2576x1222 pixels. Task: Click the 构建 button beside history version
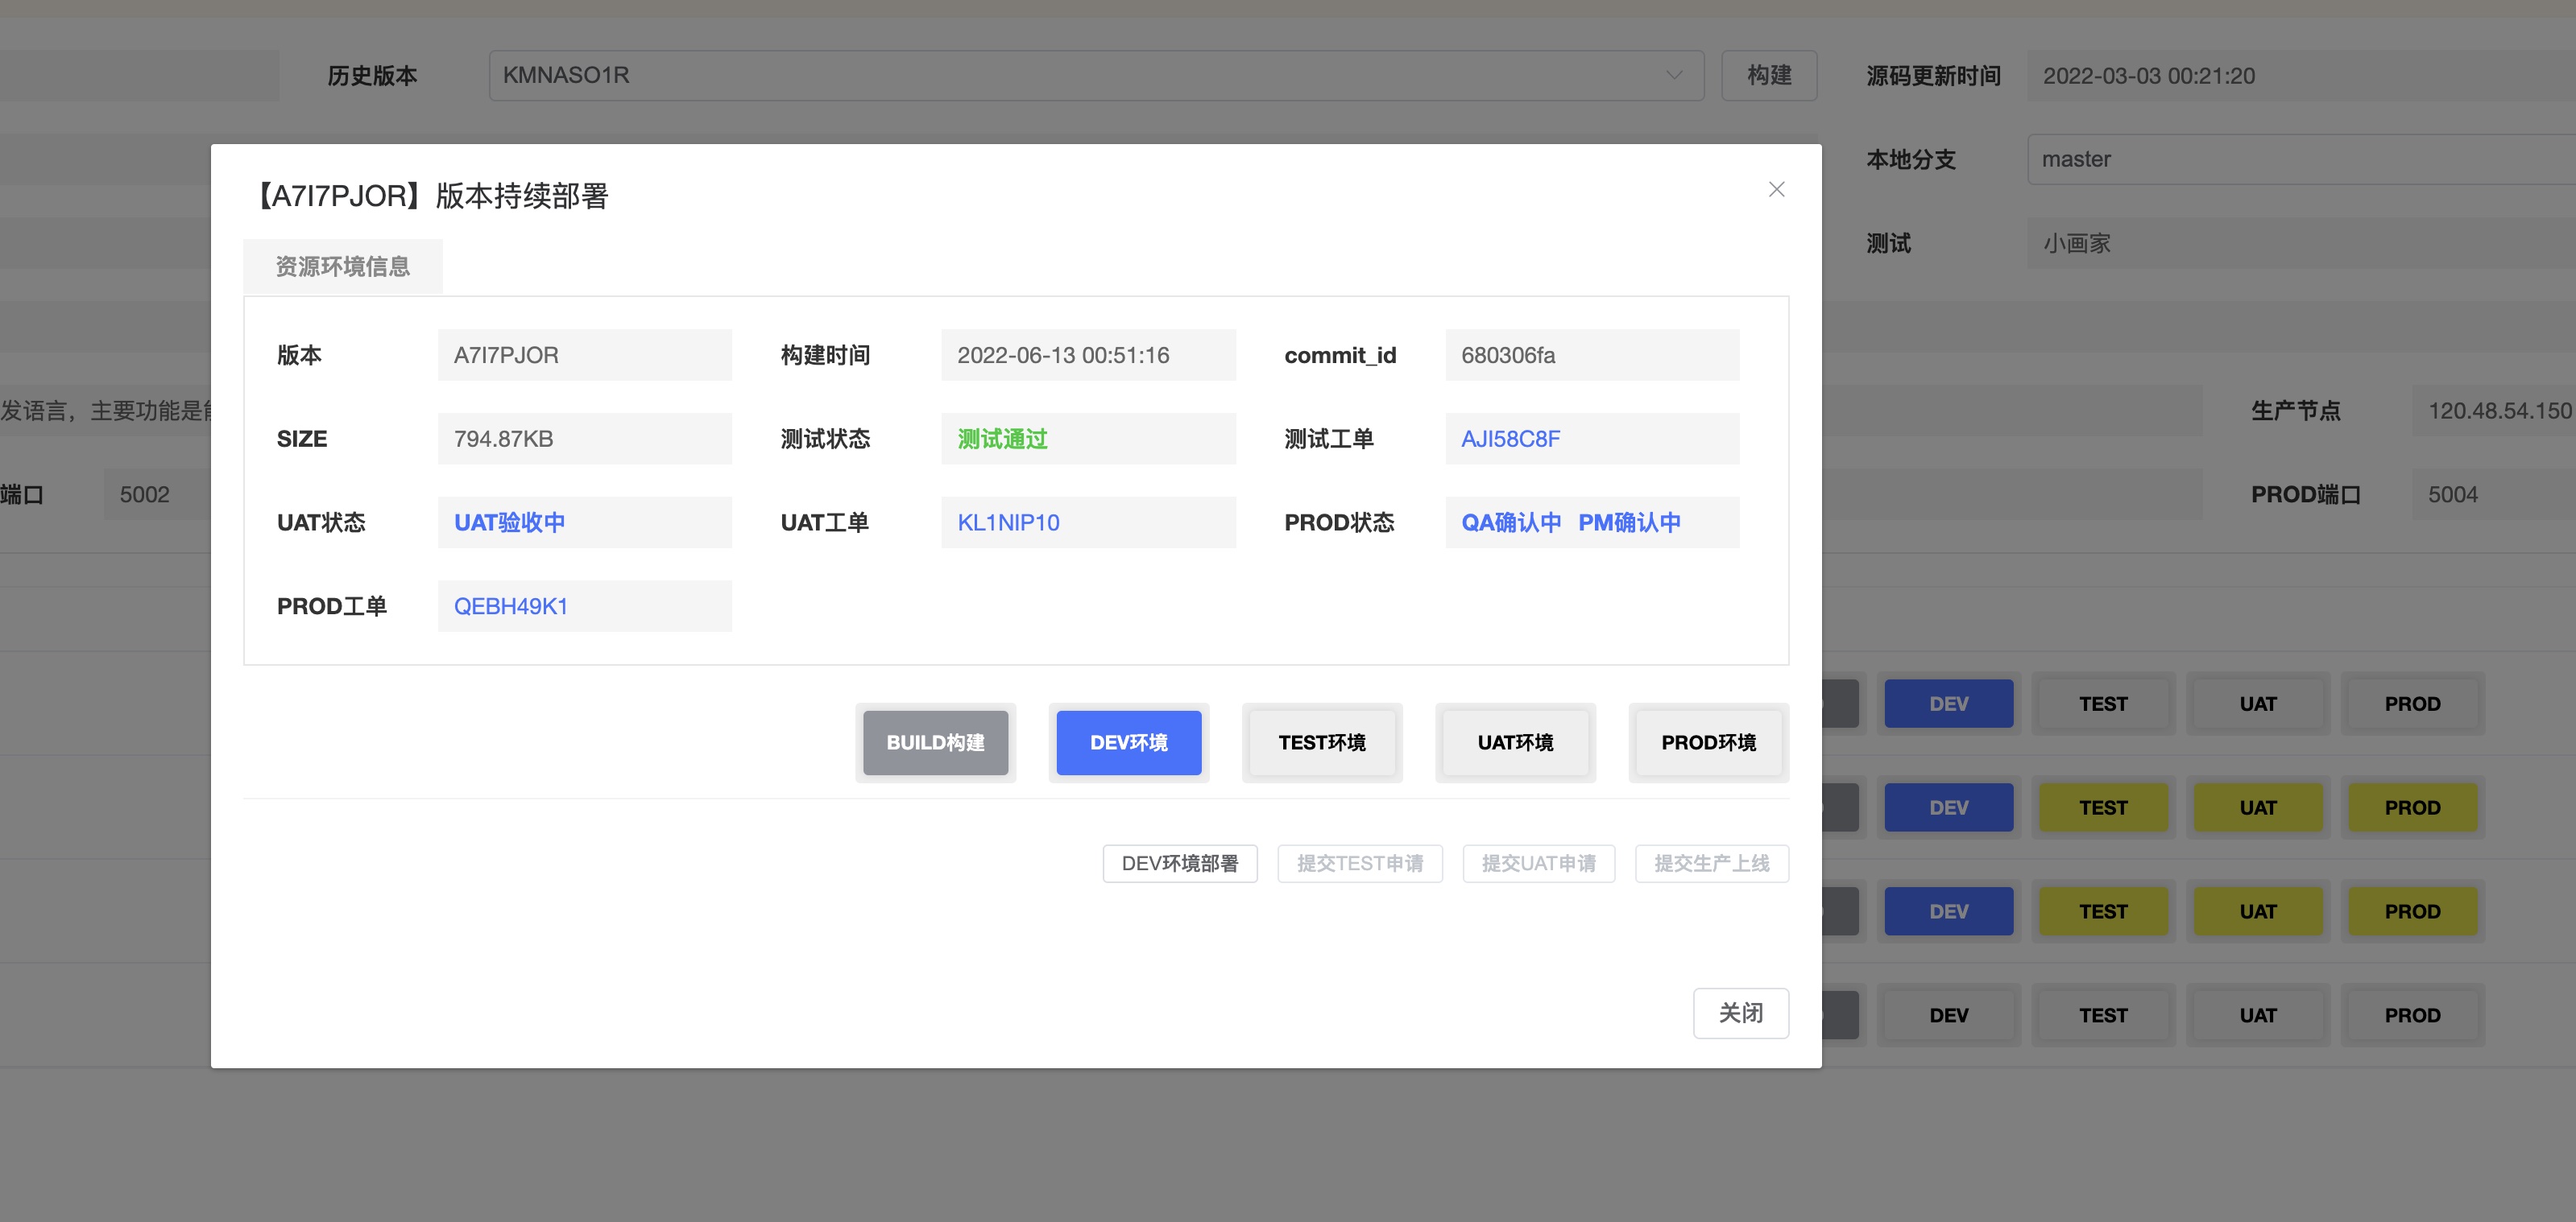coord(1768,76)
